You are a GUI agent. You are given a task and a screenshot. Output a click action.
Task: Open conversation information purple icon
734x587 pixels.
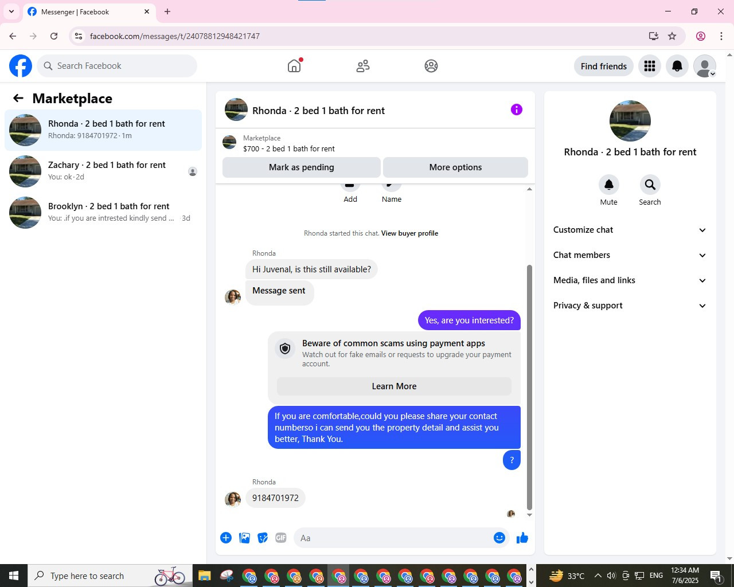pyautogui.click(x=517, y=109)
